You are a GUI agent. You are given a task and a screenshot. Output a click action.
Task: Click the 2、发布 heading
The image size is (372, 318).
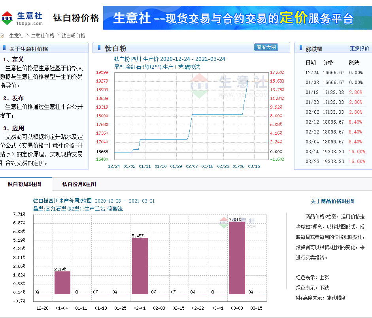click(x=13, y=98)
